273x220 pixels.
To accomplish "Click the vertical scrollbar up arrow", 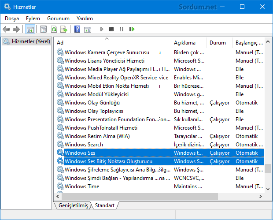I will pos(268,42).
